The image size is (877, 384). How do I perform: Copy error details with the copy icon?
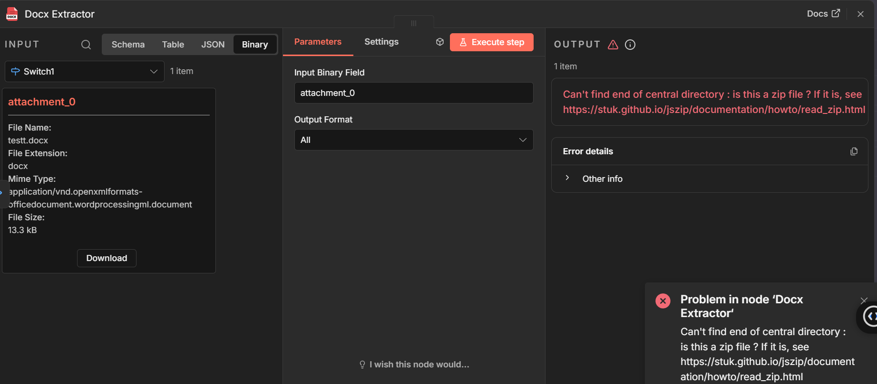coord(854,151)
